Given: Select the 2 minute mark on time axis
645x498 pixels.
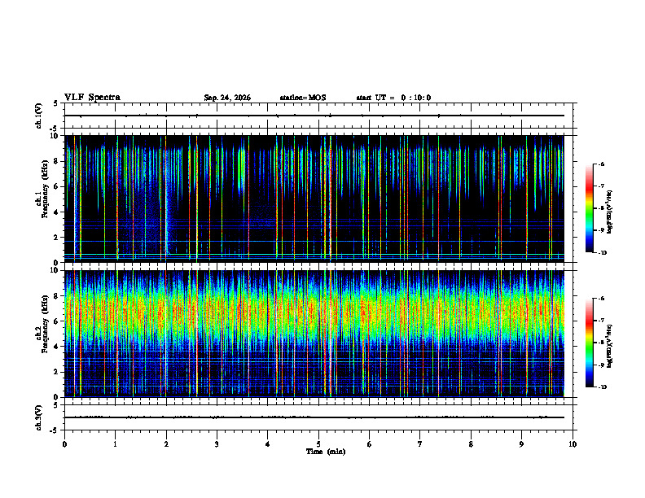Looking at the screenshot, I should pyautogui.click(x=166, y=444).
